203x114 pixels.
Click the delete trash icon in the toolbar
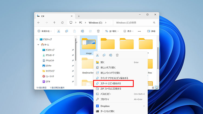pos(98,31)
